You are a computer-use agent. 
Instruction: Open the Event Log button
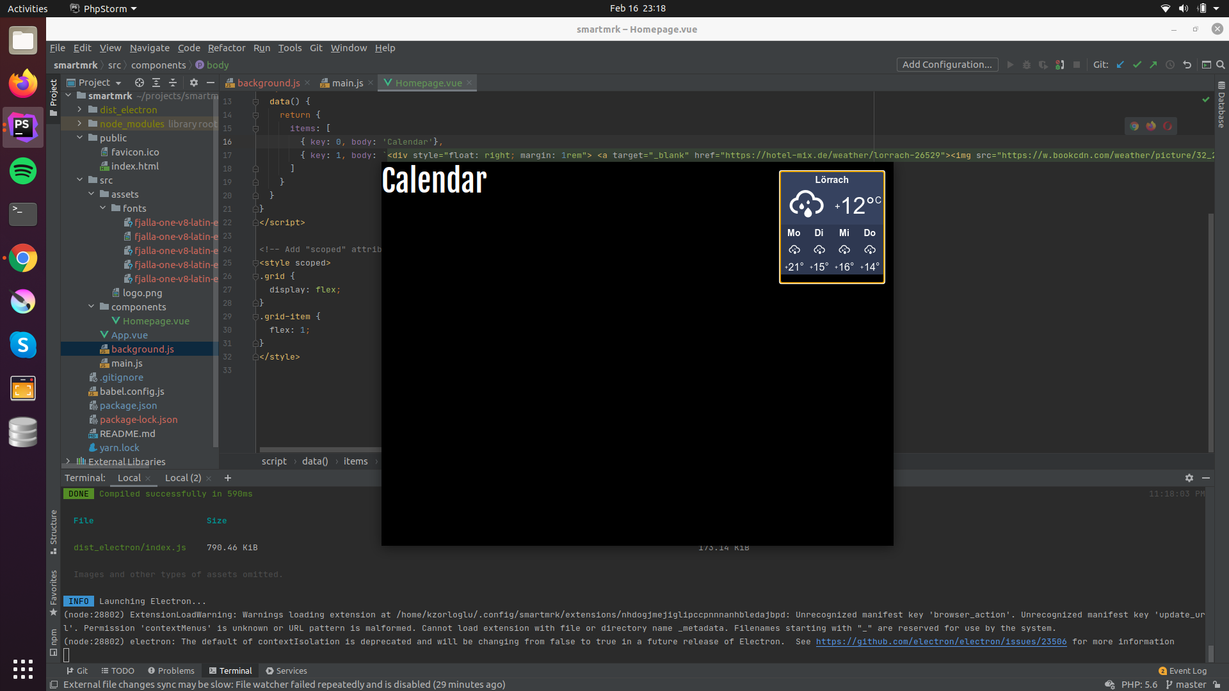click(x=1182, y=671)
